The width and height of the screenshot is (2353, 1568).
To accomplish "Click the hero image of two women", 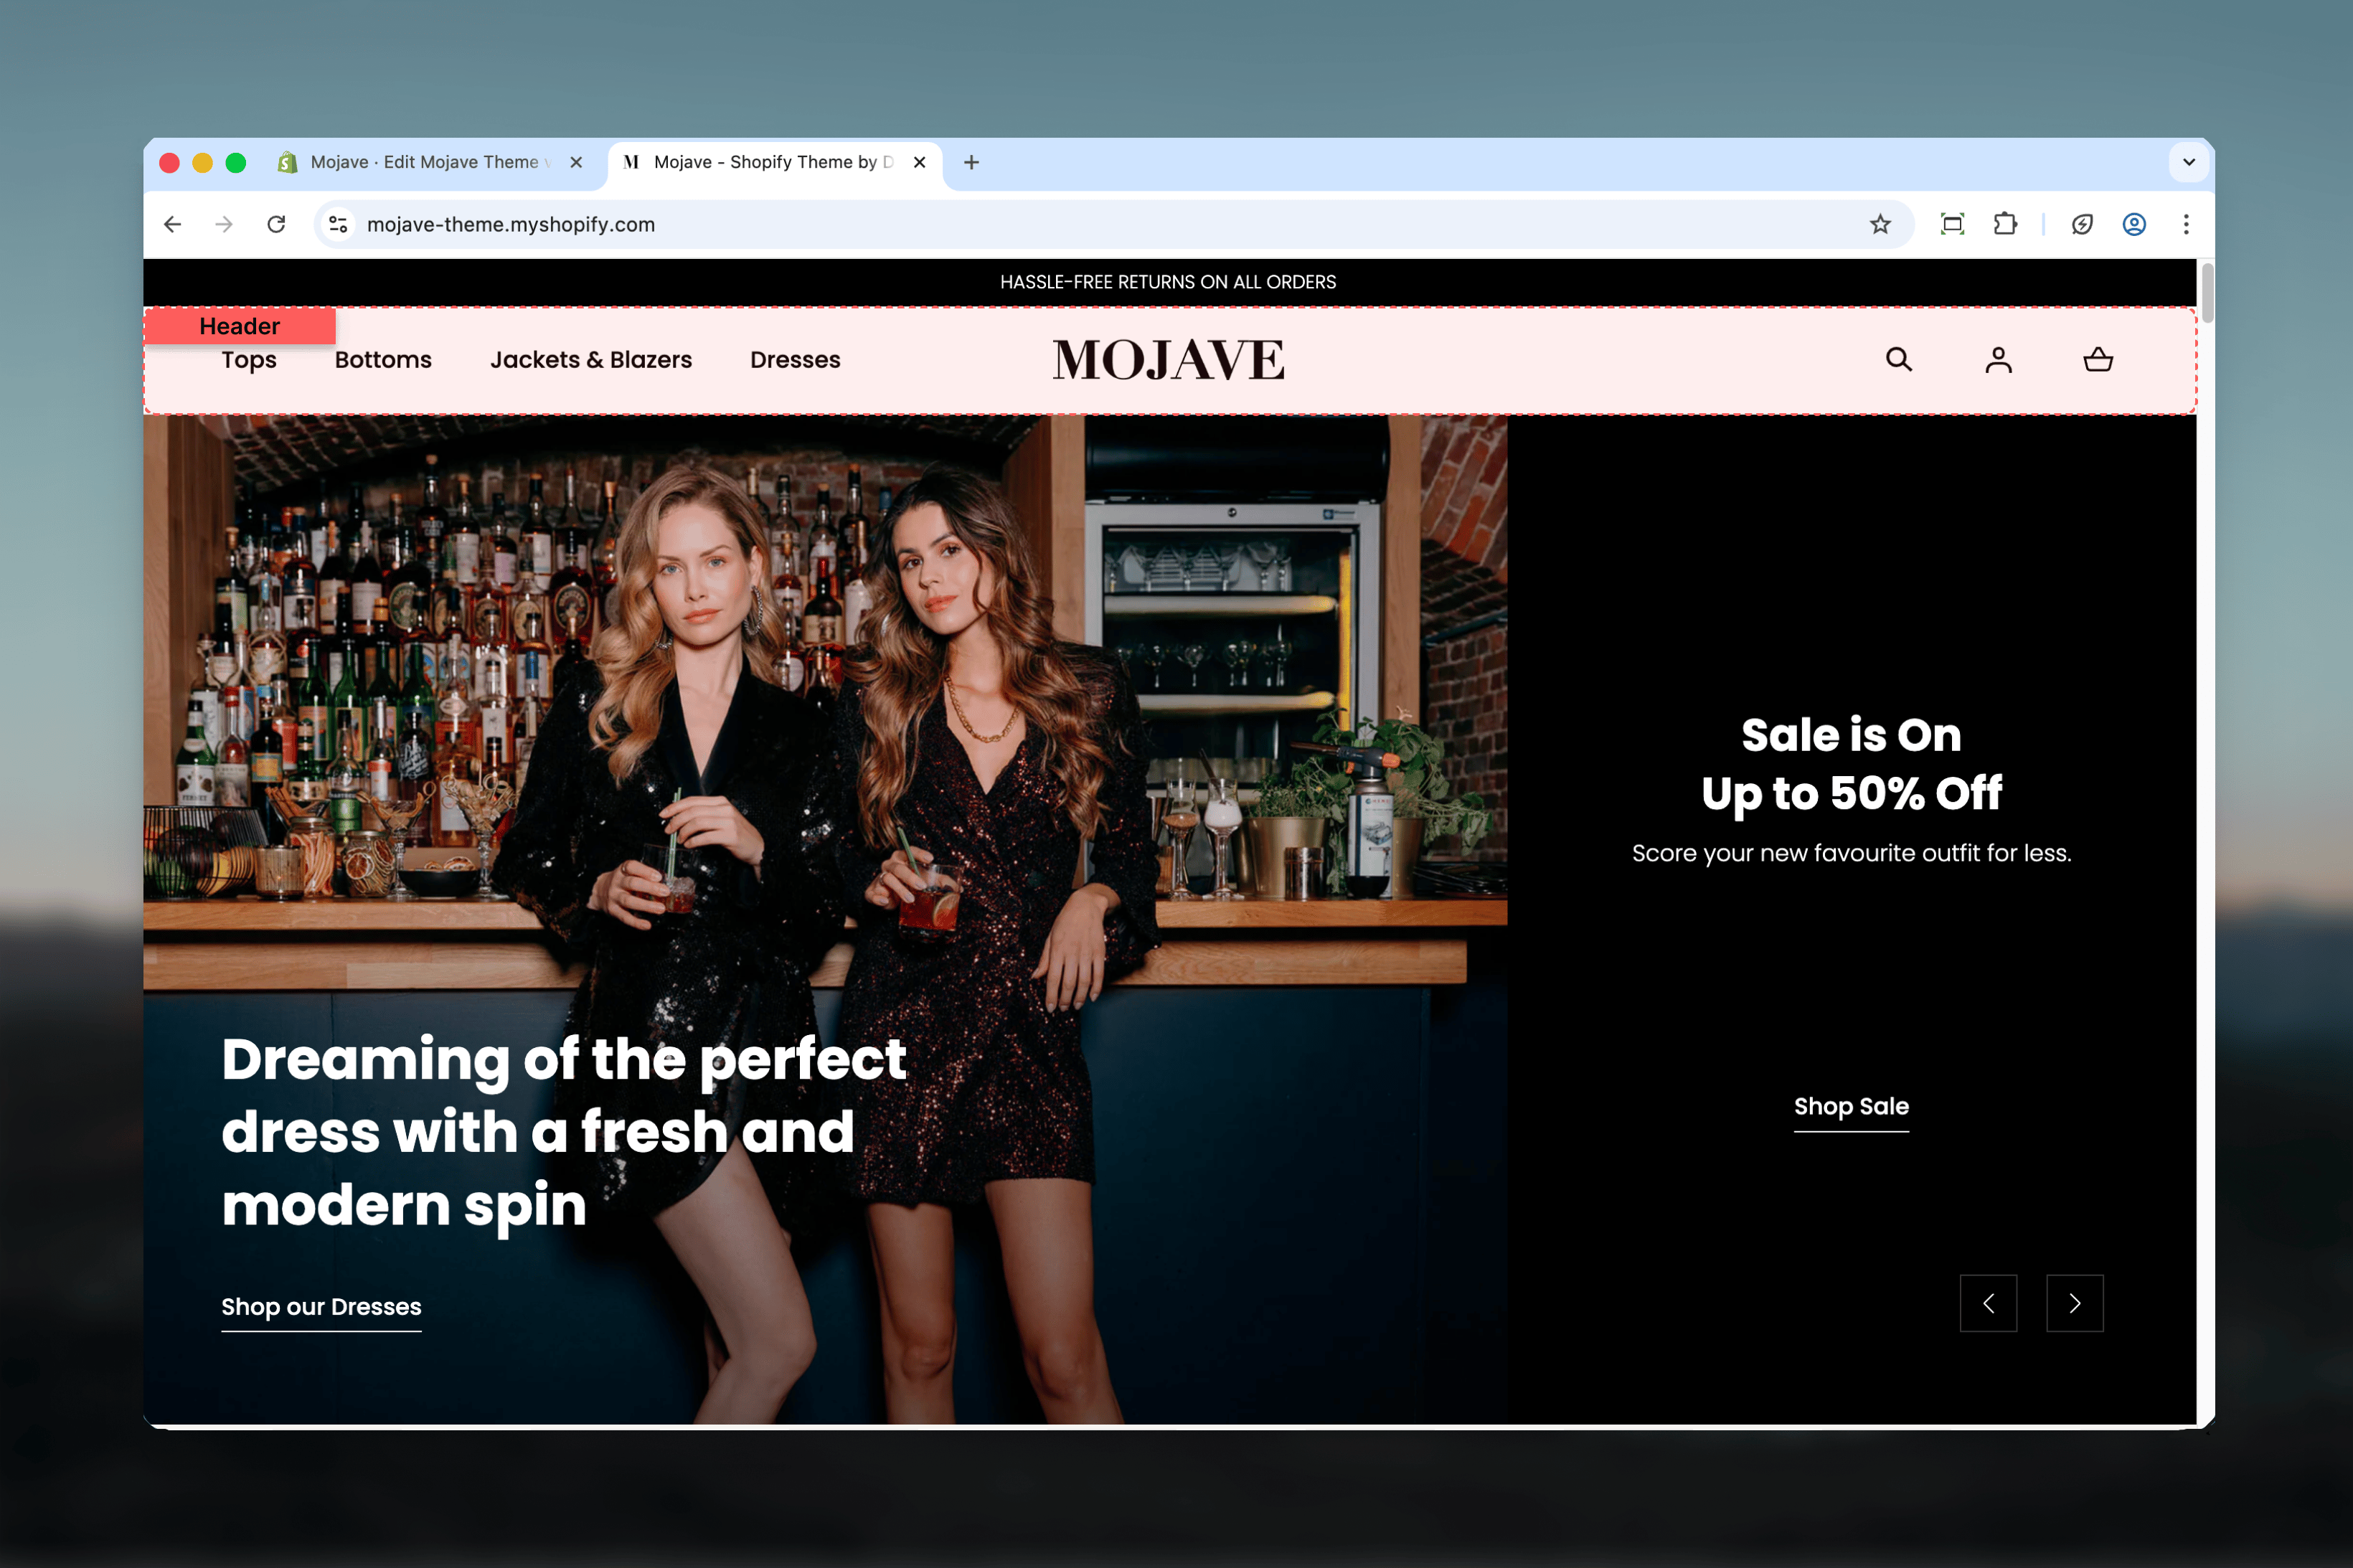I will pos(825,919).
